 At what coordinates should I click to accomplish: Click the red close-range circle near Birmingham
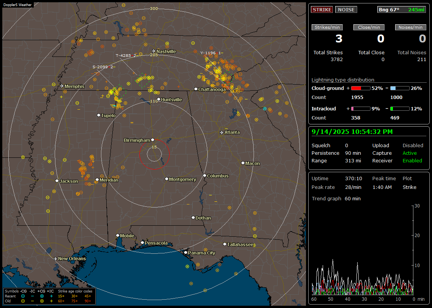154,154
